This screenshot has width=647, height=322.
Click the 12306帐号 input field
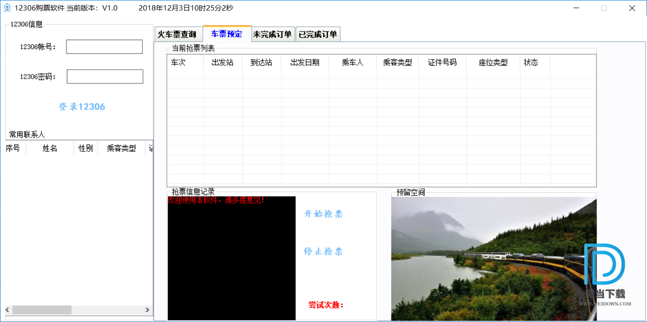(x=104, y=47)
